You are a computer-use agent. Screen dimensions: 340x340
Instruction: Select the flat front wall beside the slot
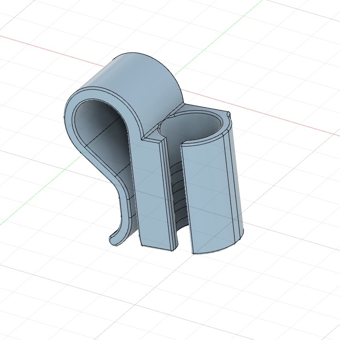pyautogui.click(x=150, y=193)
